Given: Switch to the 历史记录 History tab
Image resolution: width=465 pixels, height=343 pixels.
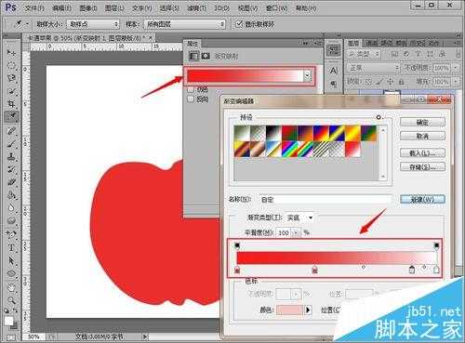Looking at the screenshot, I should coord(417,43).
